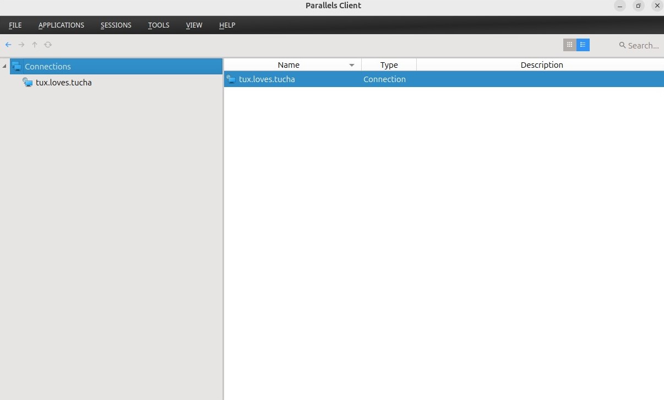Select tux.loves.tucha in the left tree
The width and height of the screenshot is (664, 400).
[63, 83]
